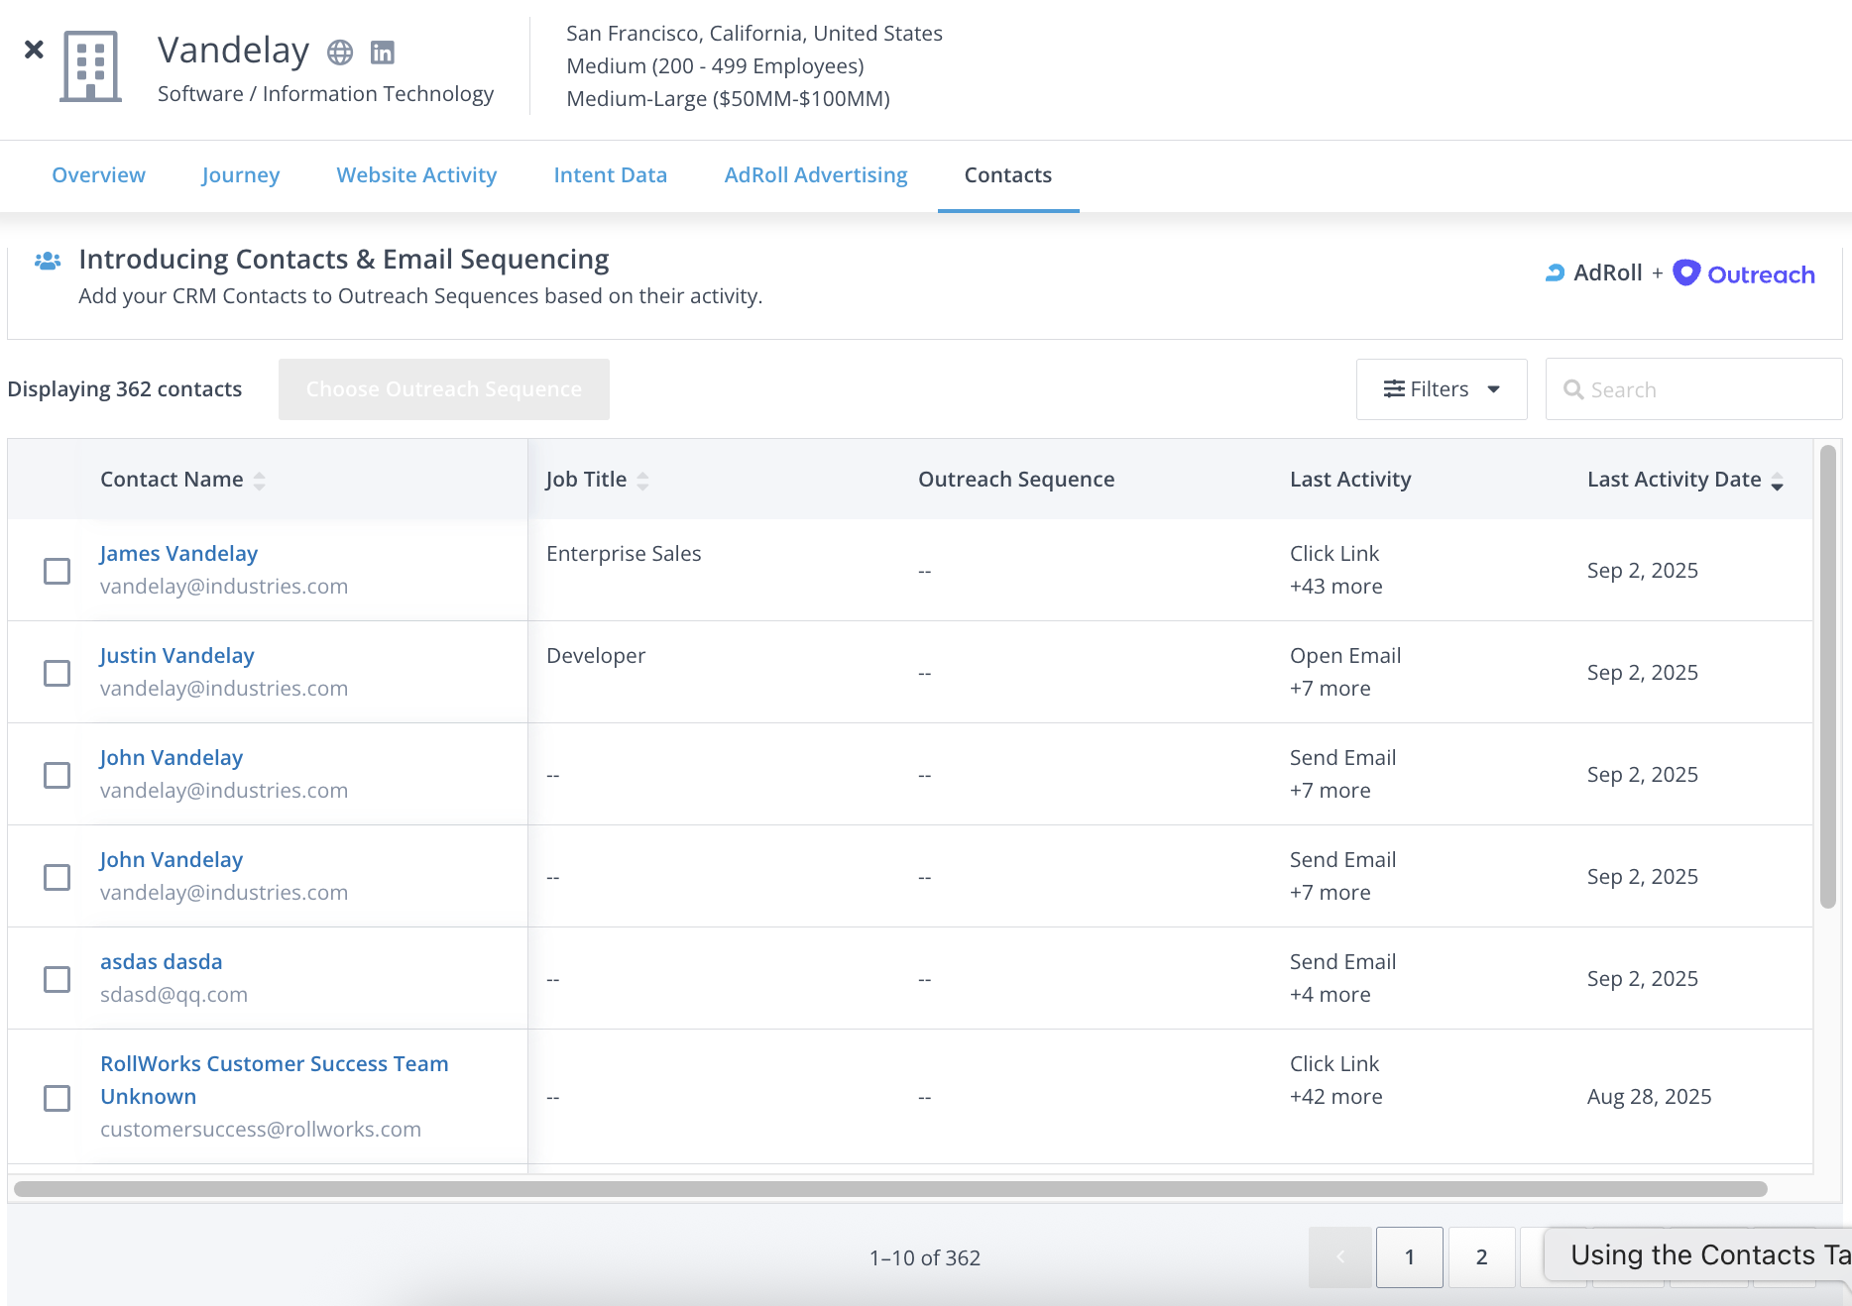1852x1306 pixels.
Task: Sort by Last Activity Date arrows
Action: pyautogui.click(x=1777, y=481)
